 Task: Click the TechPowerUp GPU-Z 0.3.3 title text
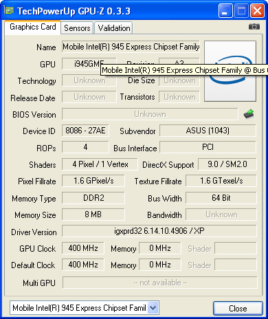coord(74,11)
